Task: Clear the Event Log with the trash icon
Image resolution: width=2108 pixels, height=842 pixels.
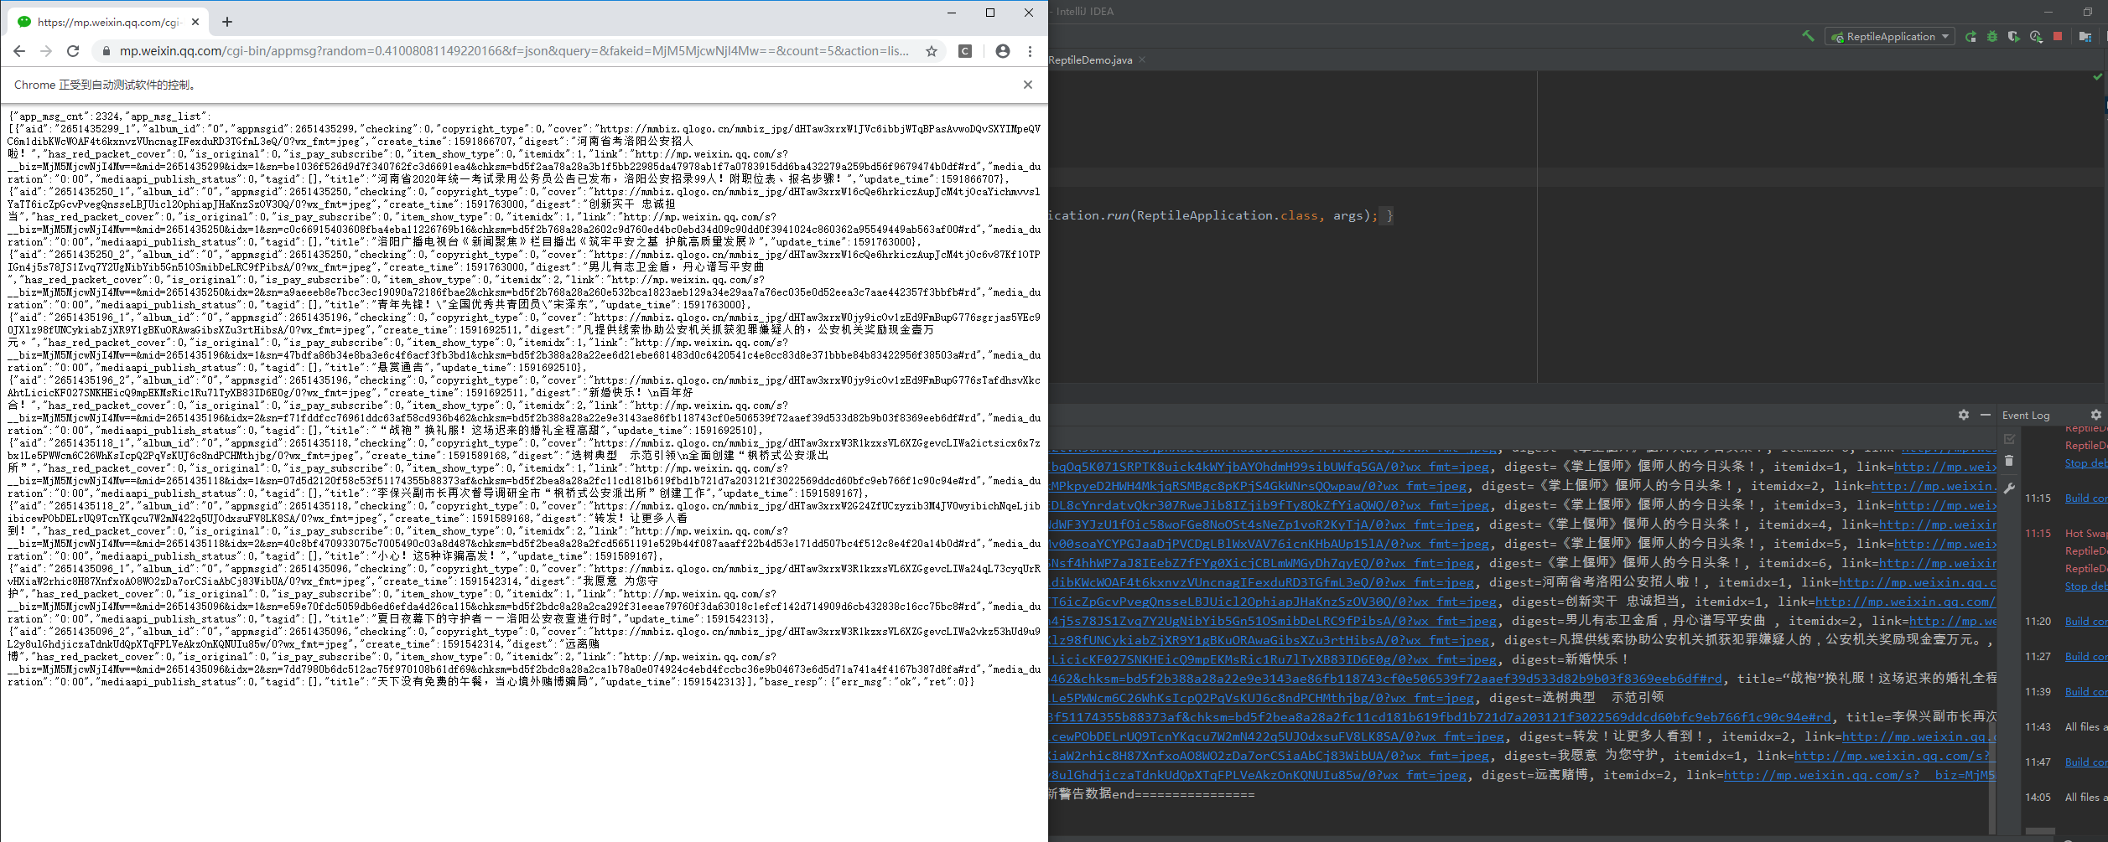Action: tap(2009, 461)
